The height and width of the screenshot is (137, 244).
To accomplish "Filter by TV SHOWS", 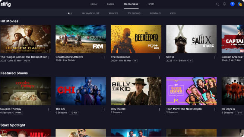I will tap(134, 13).
